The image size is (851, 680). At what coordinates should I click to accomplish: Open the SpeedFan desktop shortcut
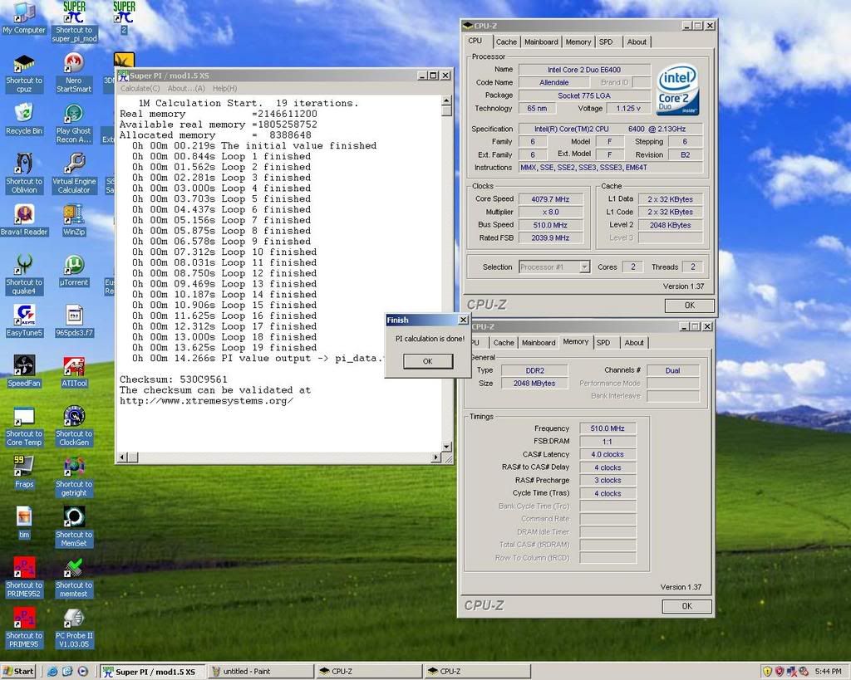pos(24,366)
